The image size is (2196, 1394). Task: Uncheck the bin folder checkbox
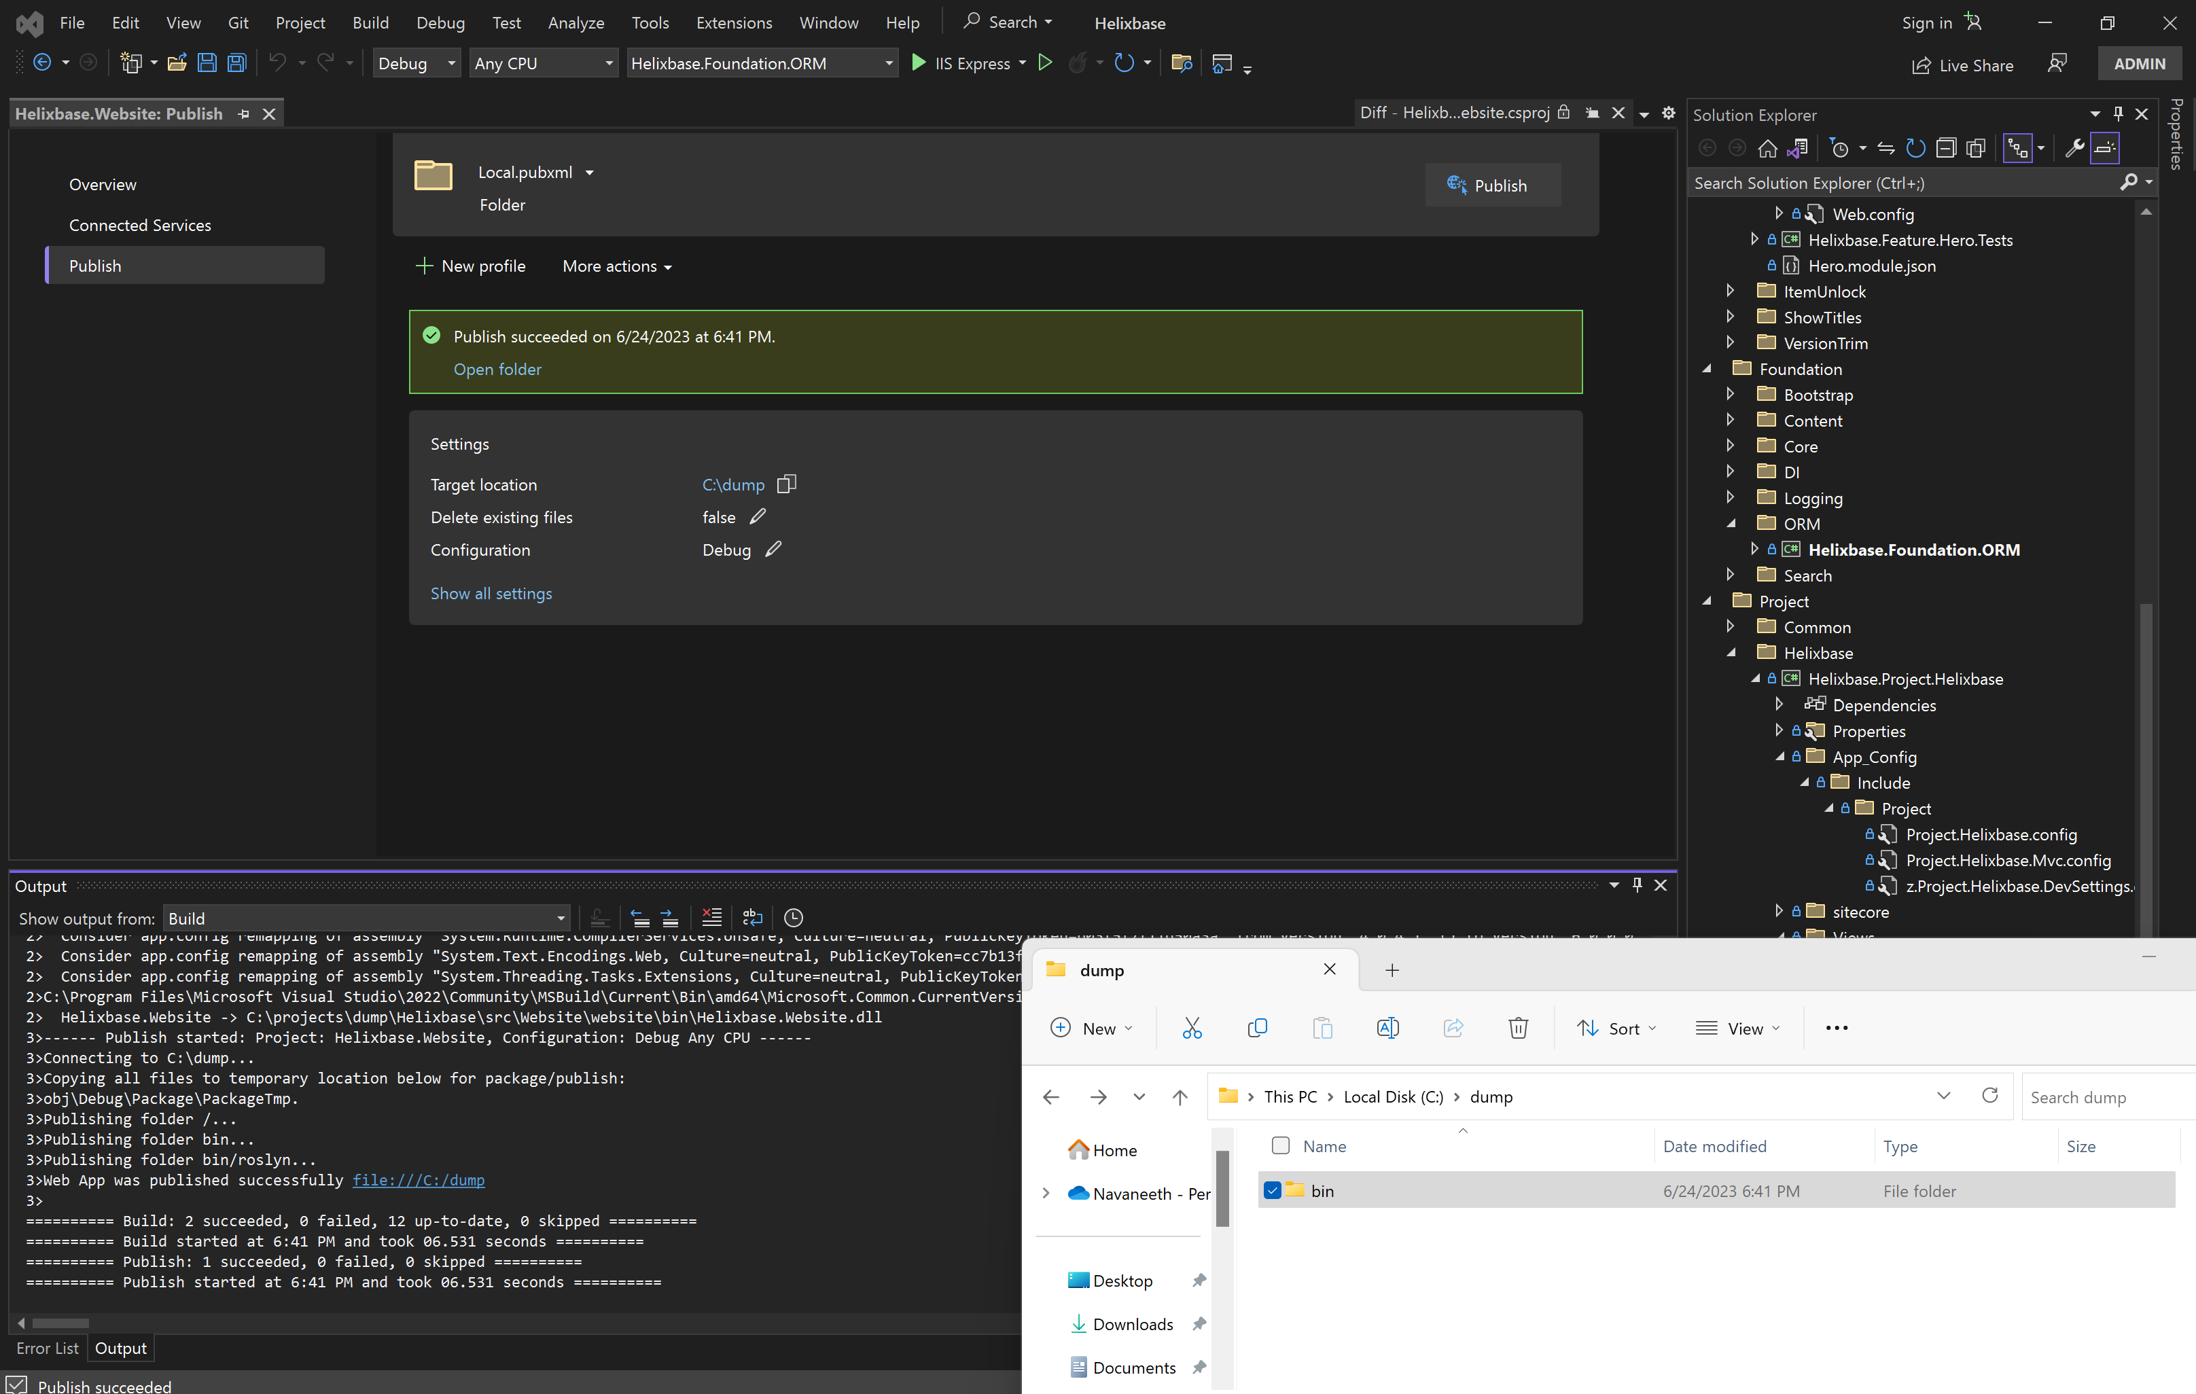(x=1272, y=1191)
